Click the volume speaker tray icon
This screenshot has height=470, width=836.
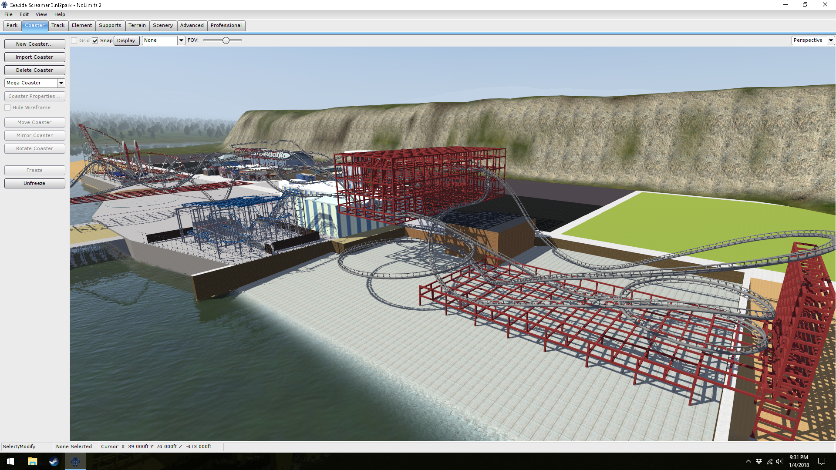click(779, 461)
